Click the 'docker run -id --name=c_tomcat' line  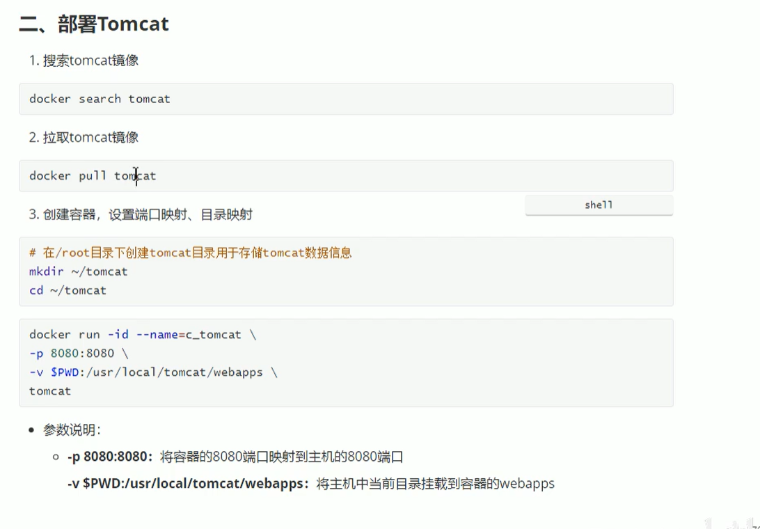[x=142, y=335]
